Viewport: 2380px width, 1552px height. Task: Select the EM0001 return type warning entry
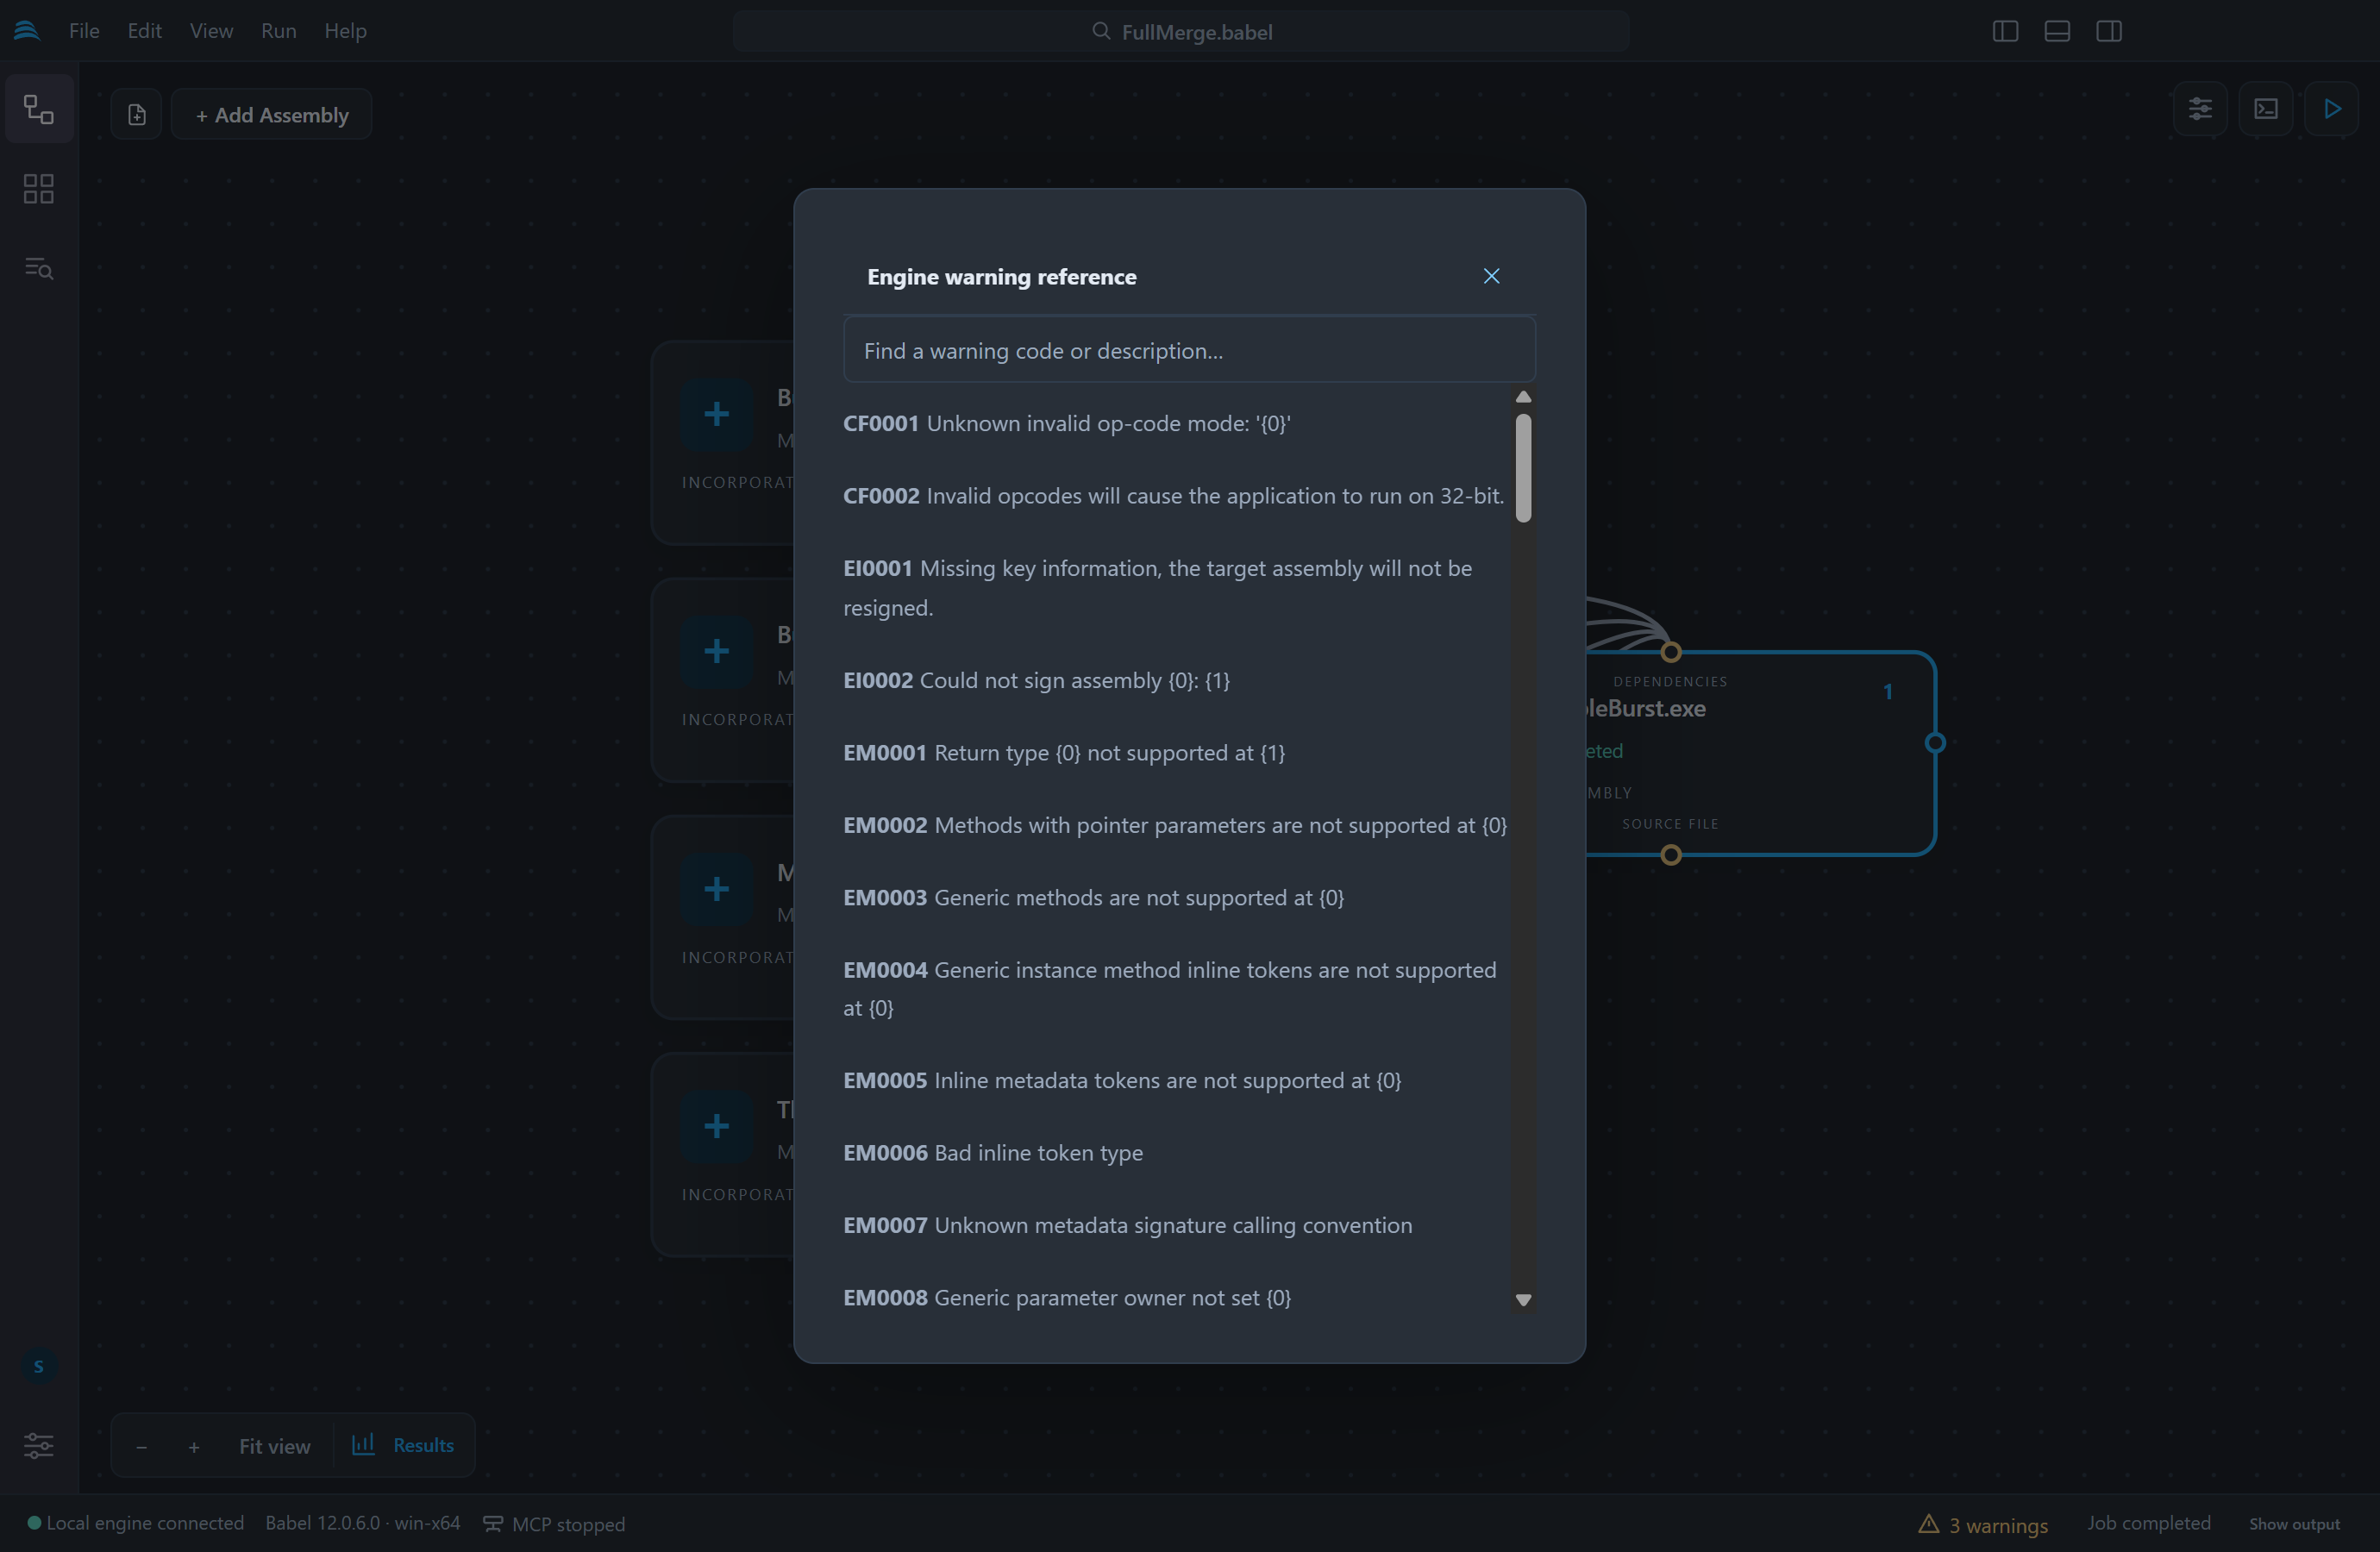(x=1064, y=752)
